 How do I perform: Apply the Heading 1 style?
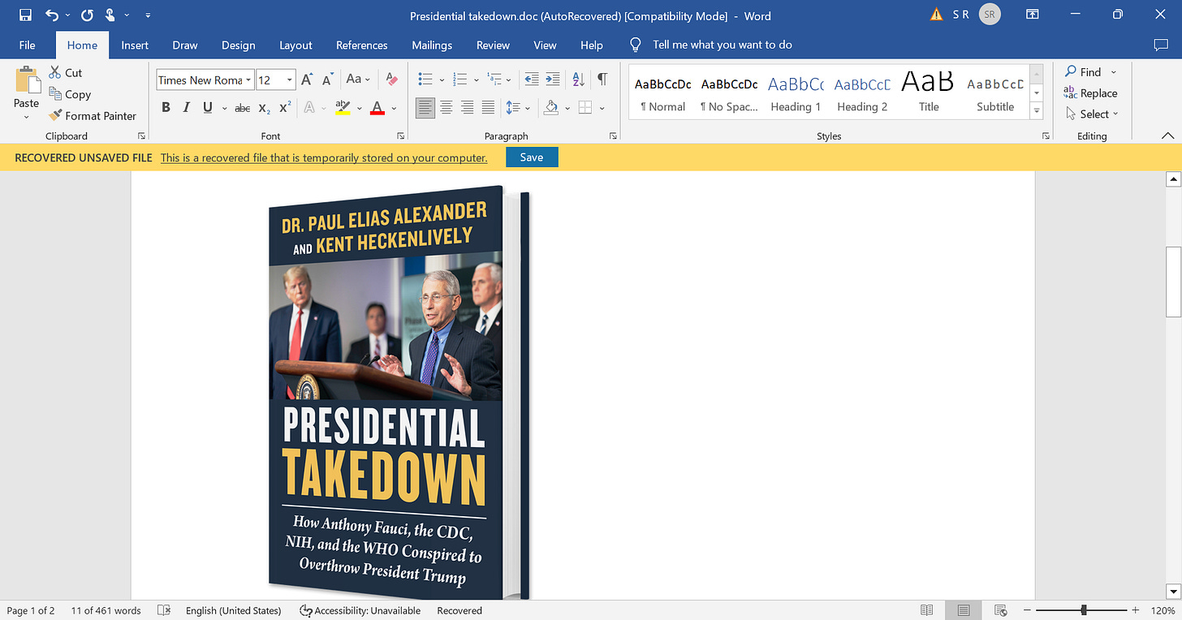click(795, 93)
